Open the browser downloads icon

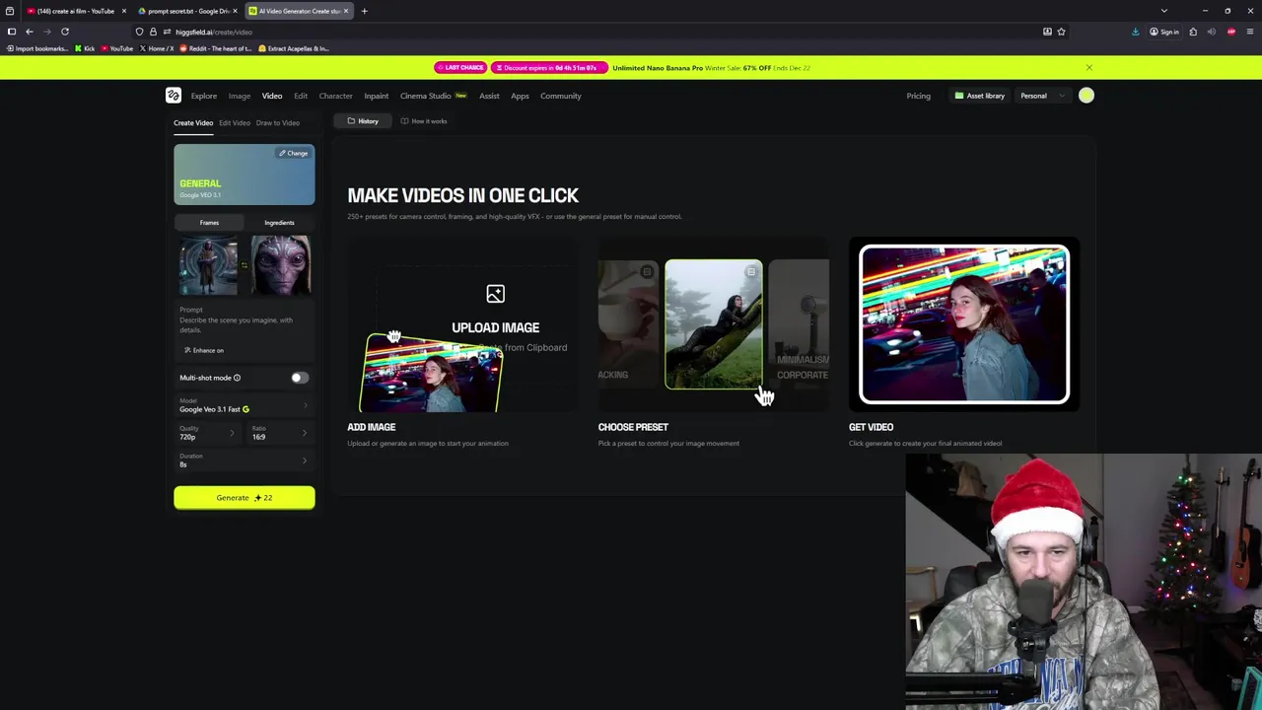coord(1135,32)
